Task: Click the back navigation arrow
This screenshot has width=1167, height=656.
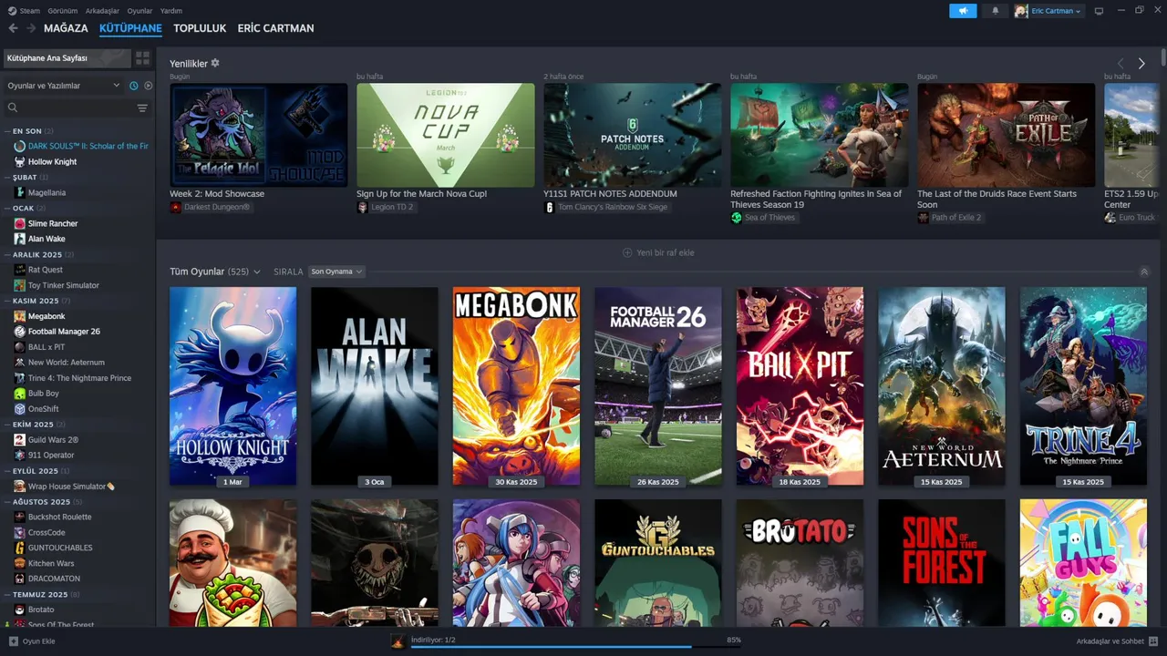Action: (13, 28)
